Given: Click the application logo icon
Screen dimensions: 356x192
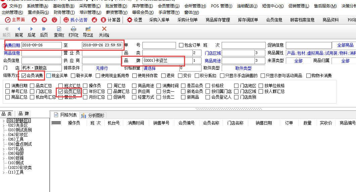Looking at the screenshot, I should coord(4,6).
